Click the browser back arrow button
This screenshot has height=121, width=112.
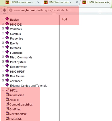pos(5,10)
